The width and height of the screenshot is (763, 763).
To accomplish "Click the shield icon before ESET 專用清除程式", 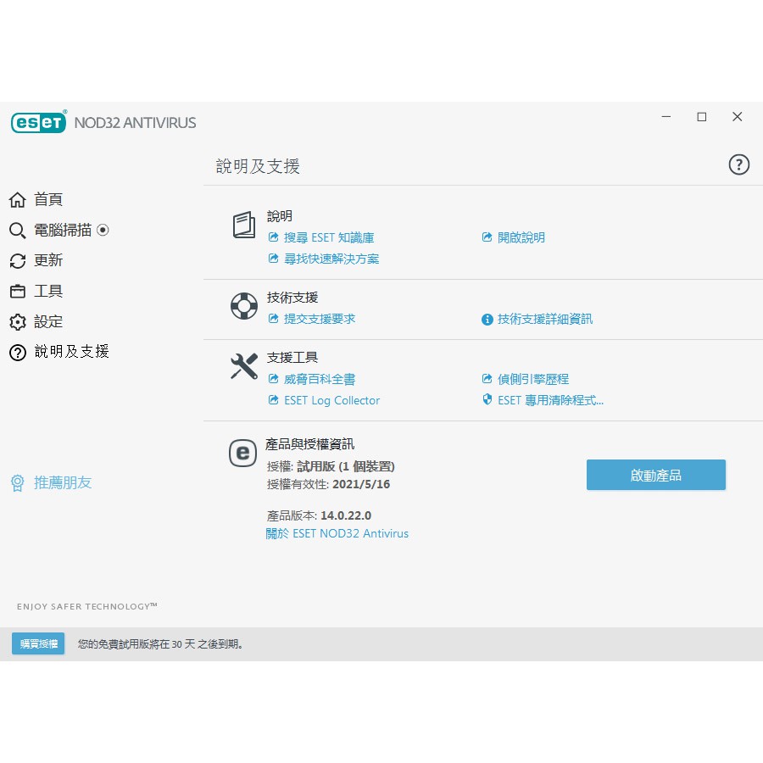I will tap(487, 399).
